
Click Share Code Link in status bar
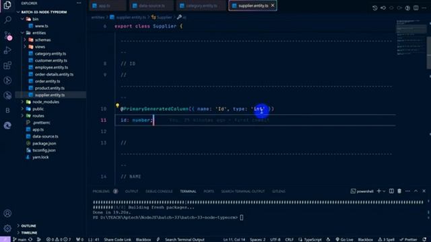tap(117, 239)
